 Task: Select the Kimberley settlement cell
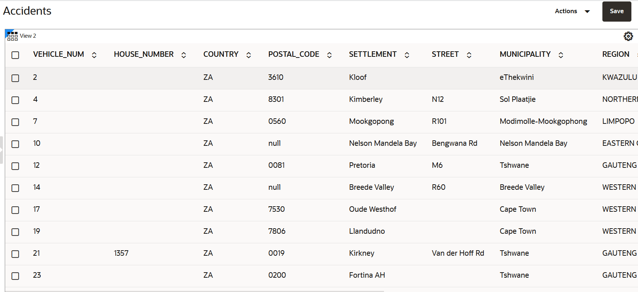click(x=366, y=99)
